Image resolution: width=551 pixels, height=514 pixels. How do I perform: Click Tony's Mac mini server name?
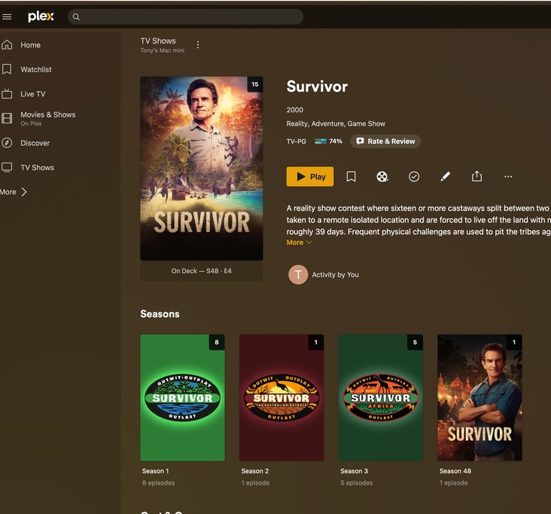pos(162,50)
